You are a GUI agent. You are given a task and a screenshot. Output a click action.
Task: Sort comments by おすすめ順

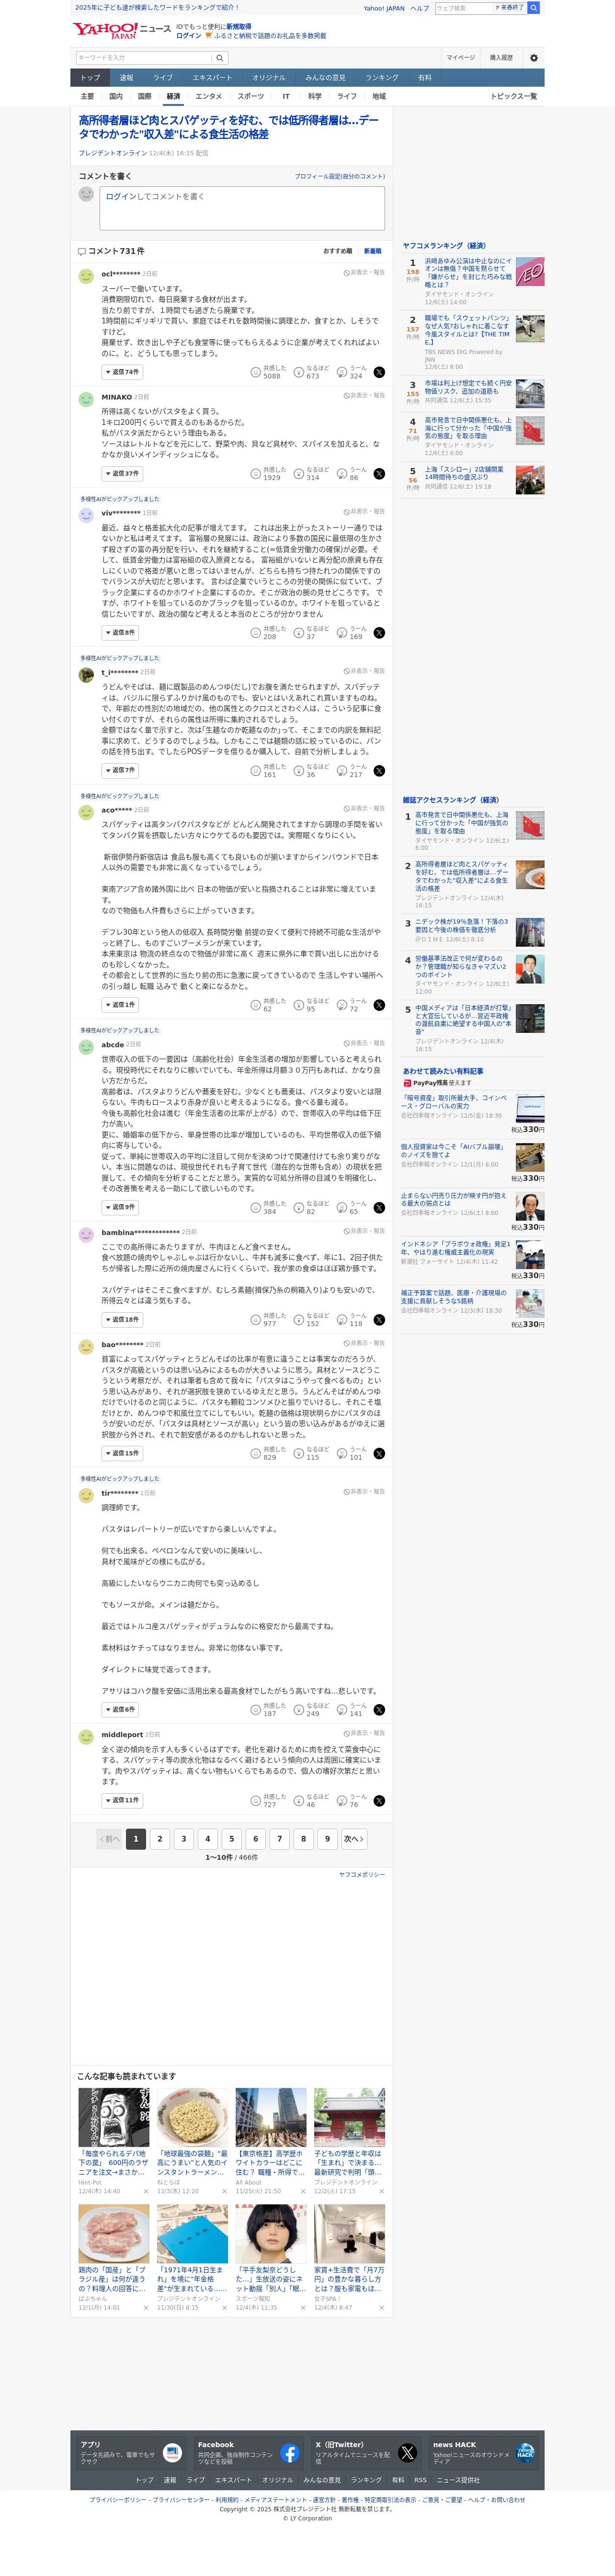point(337,251)
